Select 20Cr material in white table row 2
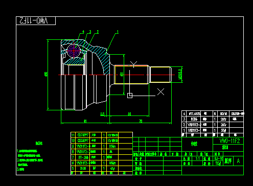This screenshot has height=186, width=253. click(223, 125)
